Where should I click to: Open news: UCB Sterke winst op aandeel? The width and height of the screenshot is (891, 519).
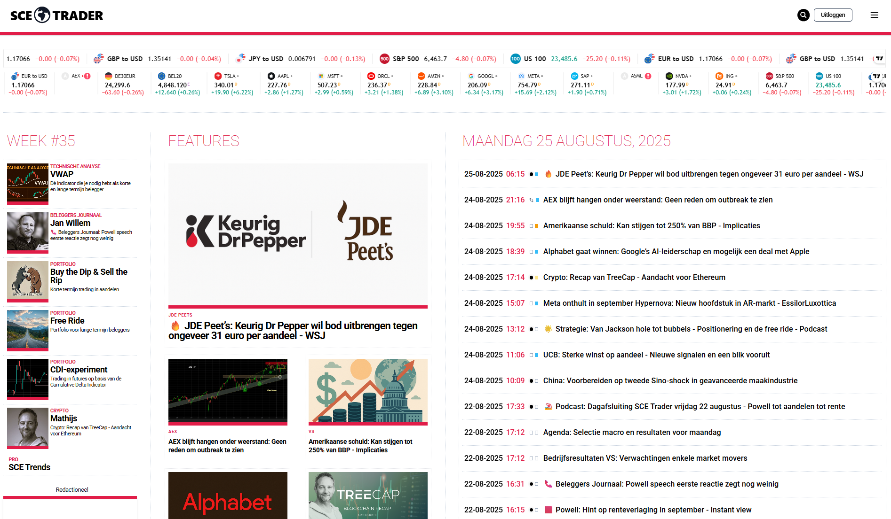656,355
